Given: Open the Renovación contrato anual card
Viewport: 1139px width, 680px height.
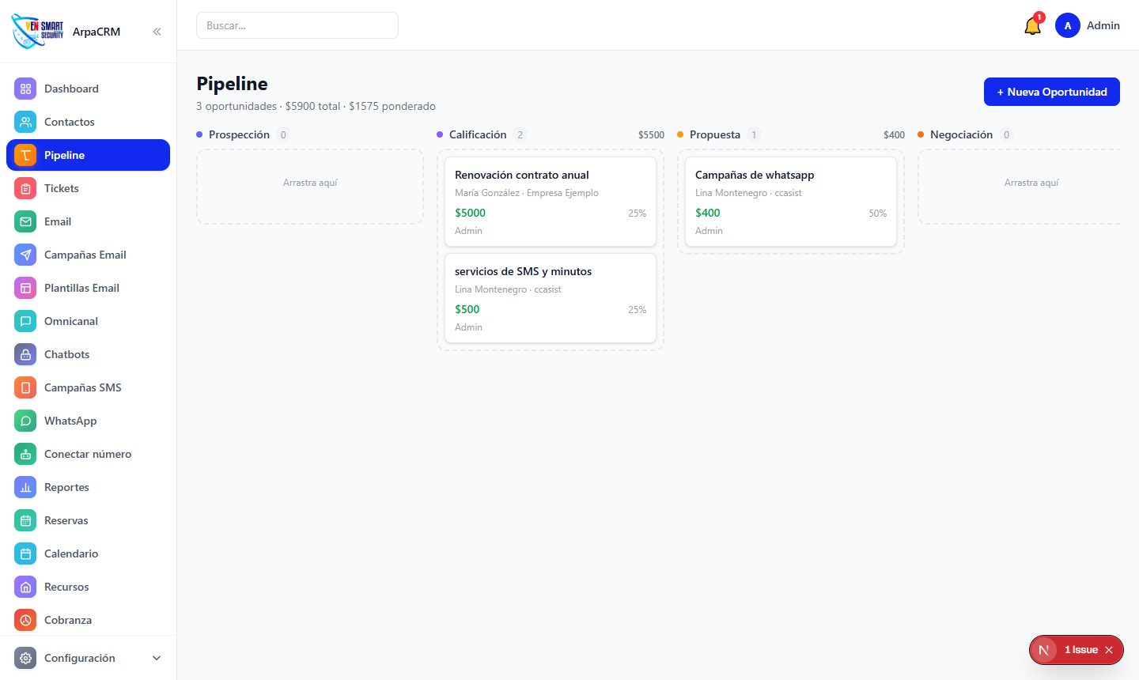Looking at the screenshot, I should tap(551, 202).
